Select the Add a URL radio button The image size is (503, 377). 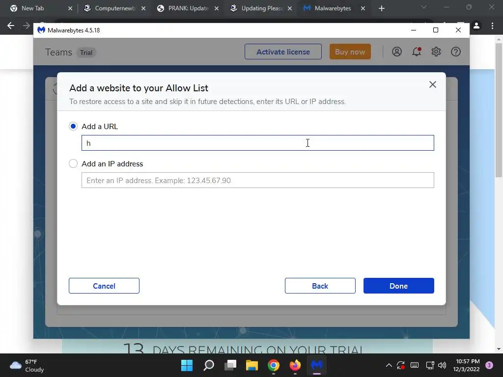coord(73,126)
